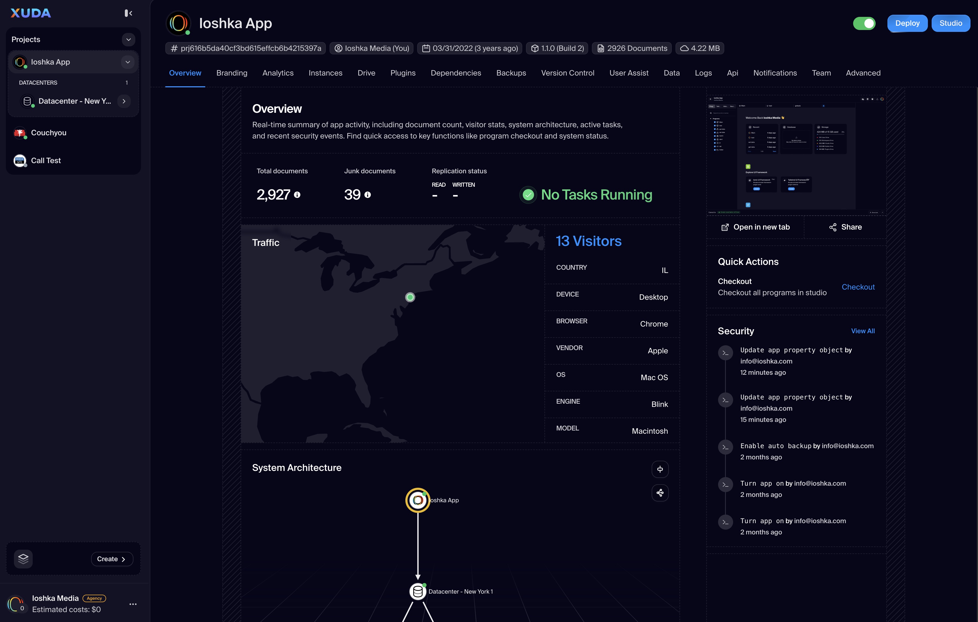Viewport: 978px width, 622px height.
Task: Toggle the app on/off switch
Action: coord(864,23)
